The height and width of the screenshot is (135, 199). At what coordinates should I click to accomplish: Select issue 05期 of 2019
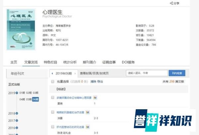(x=29, y=99)
